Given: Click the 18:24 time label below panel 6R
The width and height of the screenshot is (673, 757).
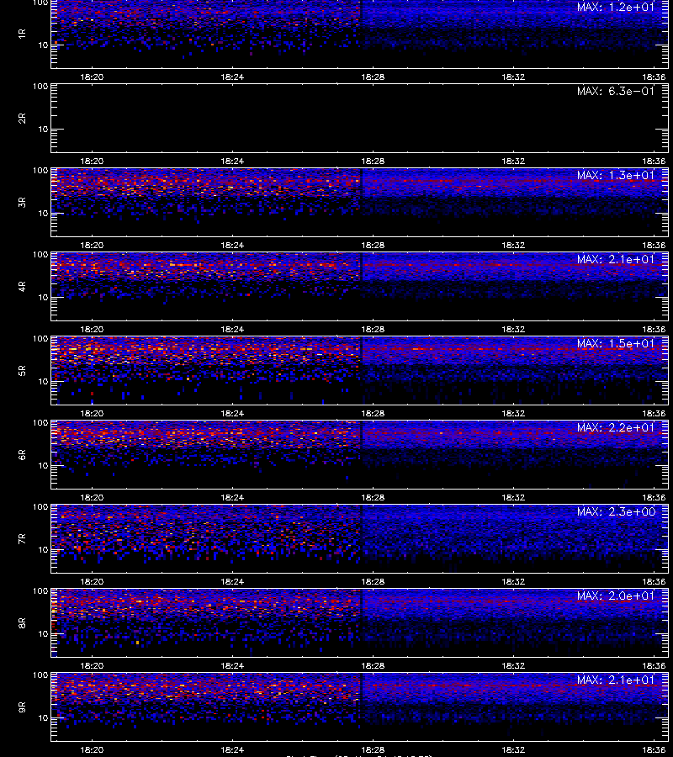Looking at the screenshot, I should coord(232,498).
